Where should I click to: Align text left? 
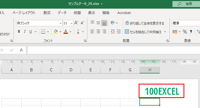(92, 32)
